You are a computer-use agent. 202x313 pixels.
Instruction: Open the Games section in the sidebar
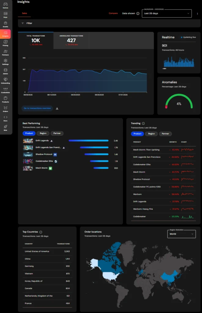click(x=6, y=6)
